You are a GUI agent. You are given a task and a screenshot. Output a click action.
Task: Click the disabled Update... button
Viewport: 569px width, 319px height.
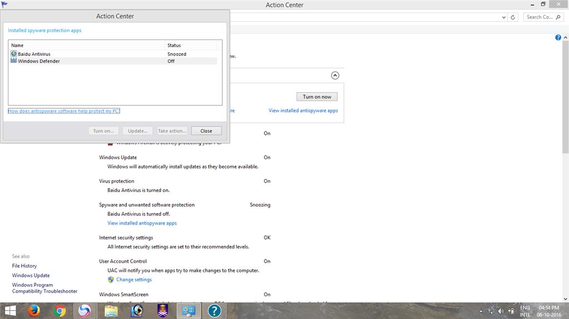(x=138, y=131)
